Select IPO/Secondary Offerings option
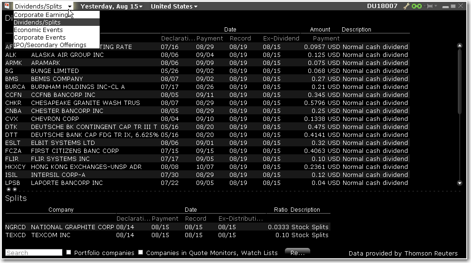The width and height of the screenshot is (471, 263). pos(50,45)
